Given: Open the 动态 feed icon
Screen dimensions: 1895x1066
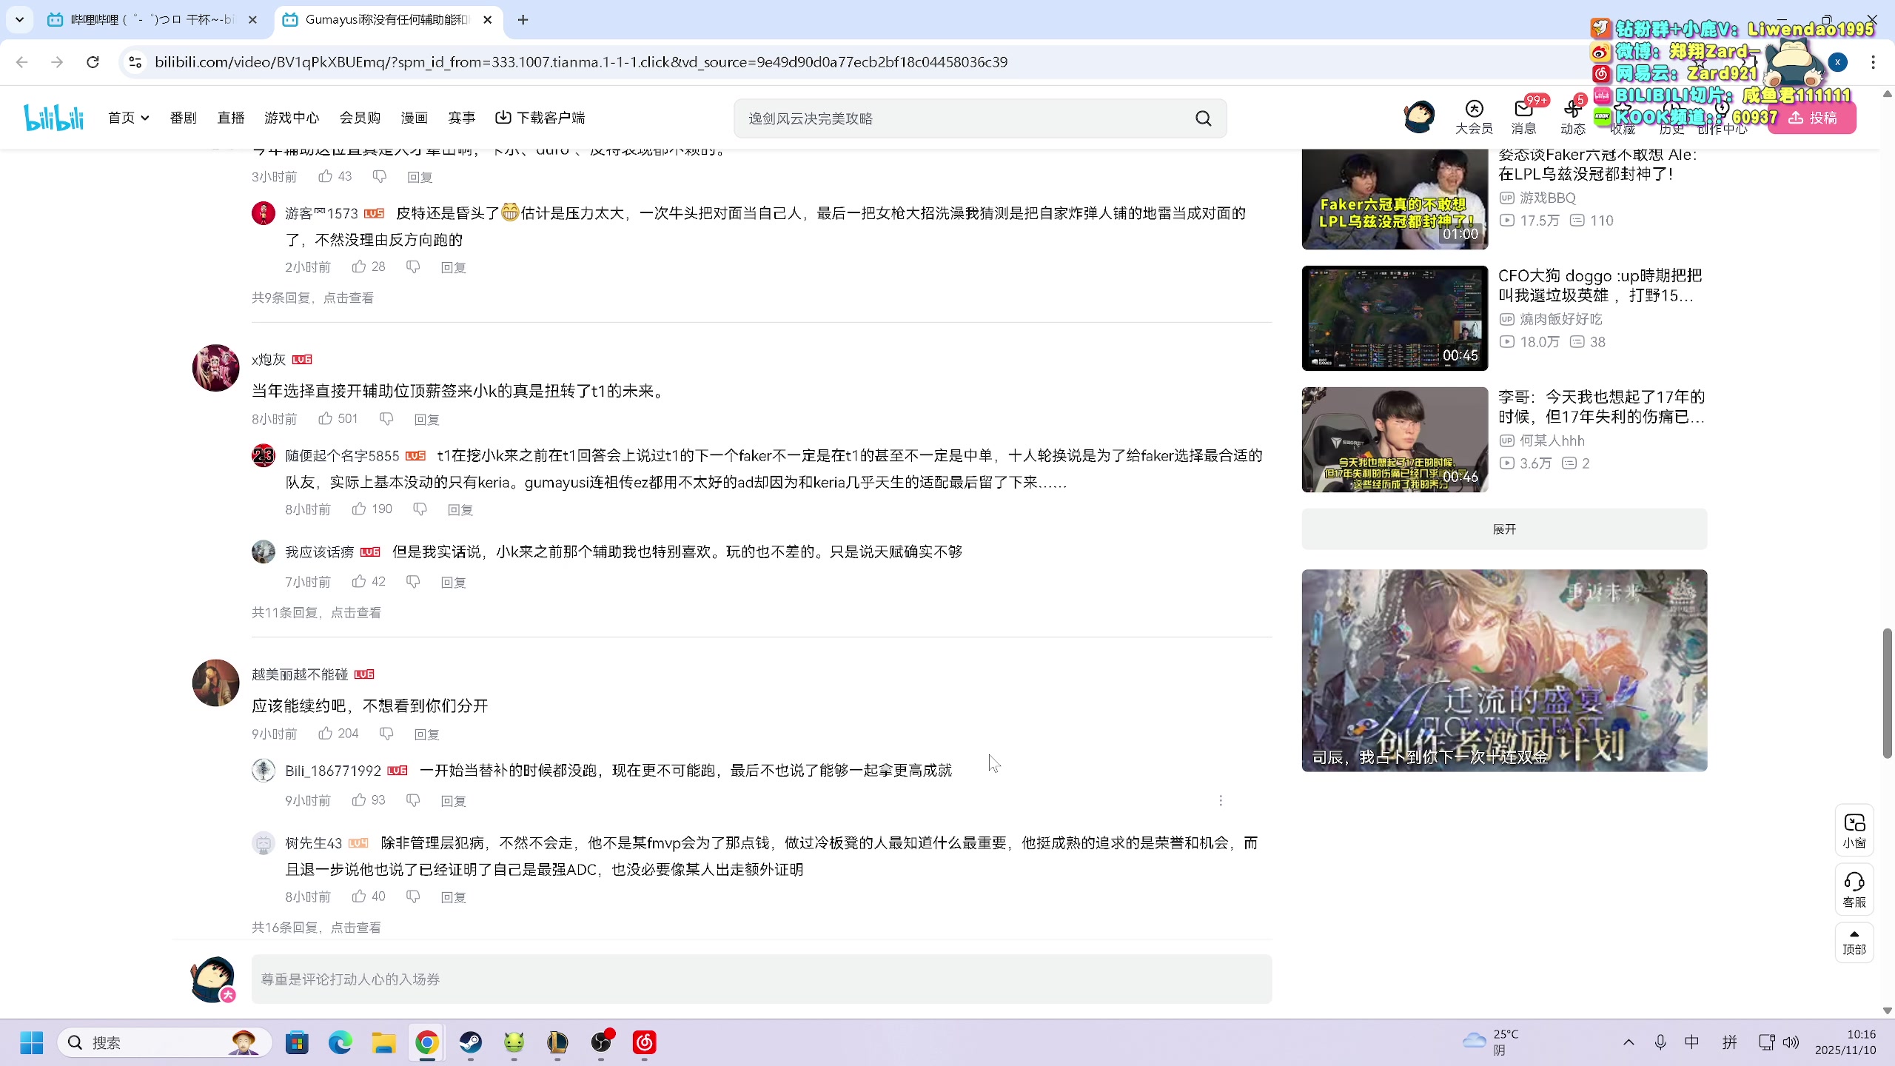Looking at the screenshot, I should pyautogui.click(x=1572, y=116).
